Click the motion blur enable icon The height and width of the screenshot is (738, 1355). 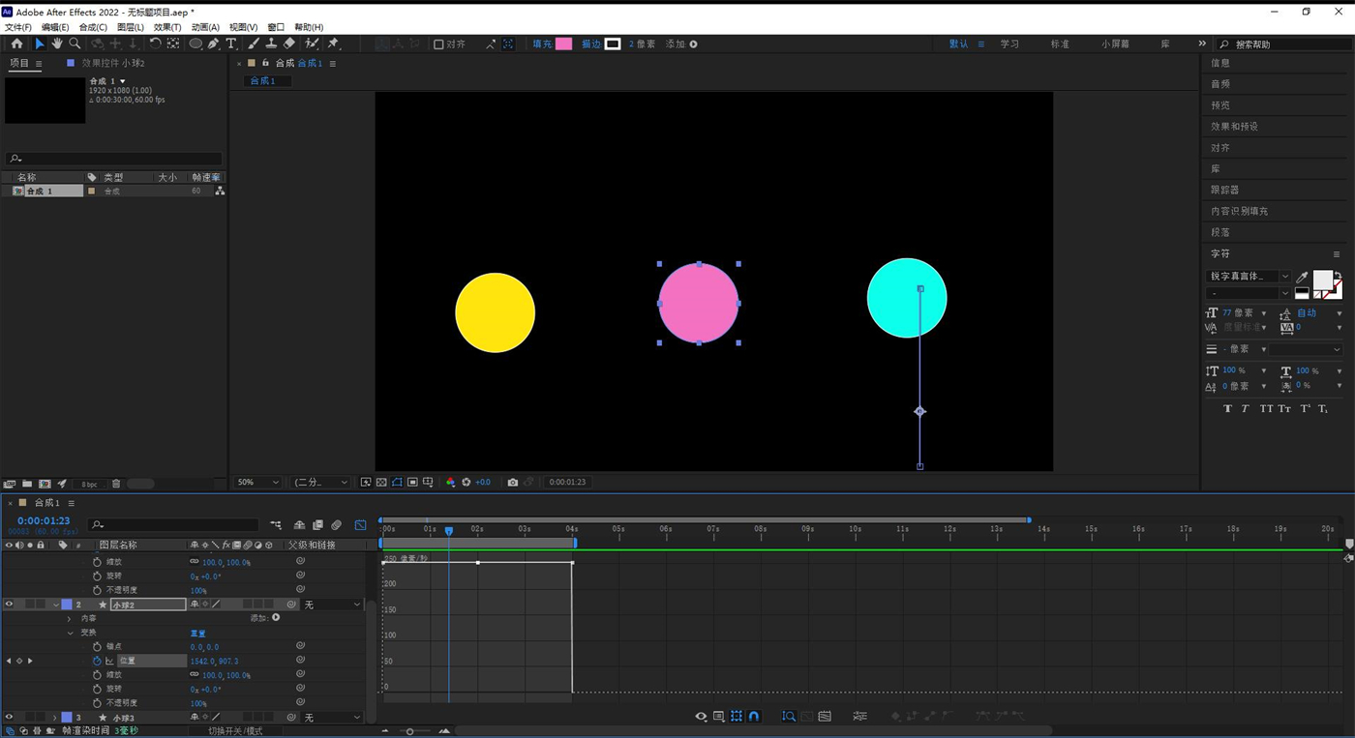(x=336, y=525)
